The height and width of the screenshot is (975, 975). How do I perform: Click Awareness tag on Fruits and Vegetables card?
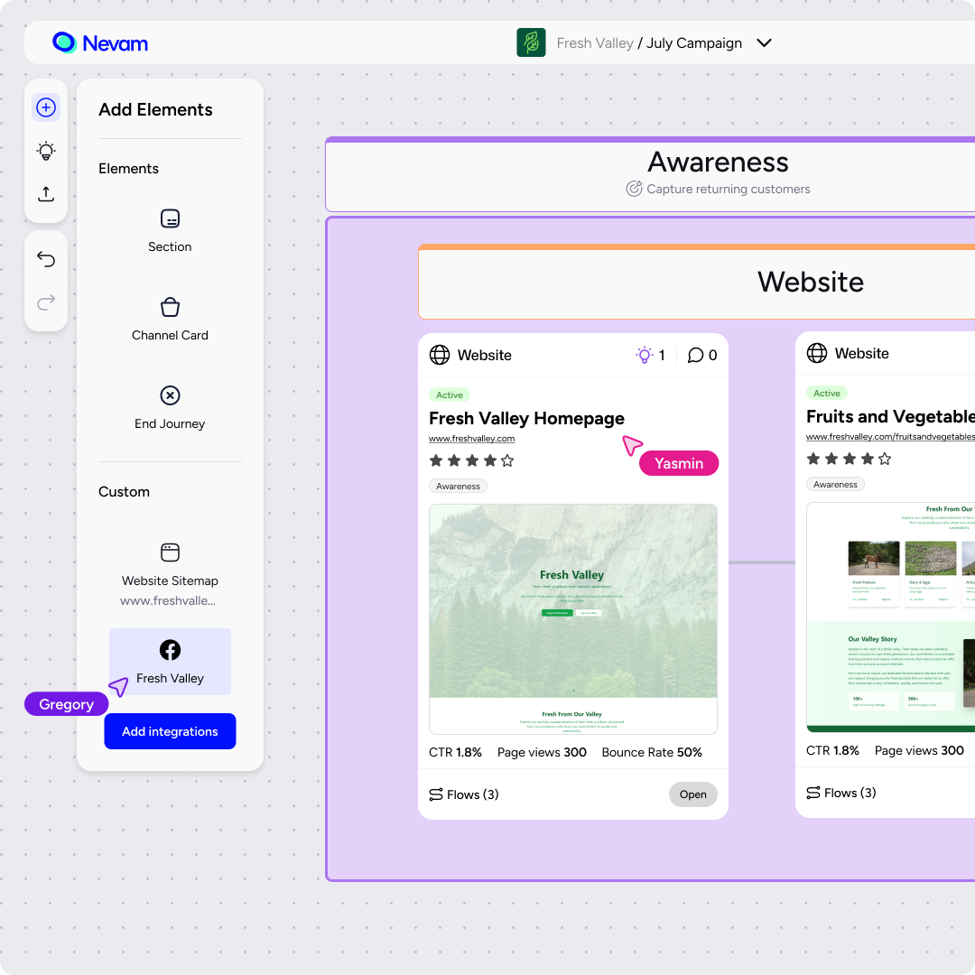(835, 485)
